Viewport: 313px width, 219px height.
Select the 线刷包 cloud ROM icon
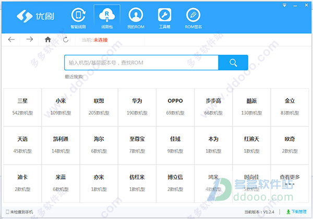[107, 15]
